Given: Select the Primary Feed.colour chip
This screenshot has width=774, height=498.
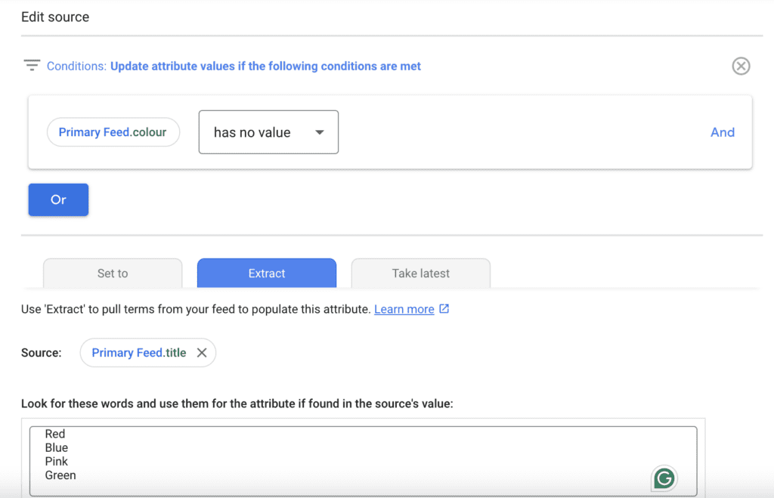Looking at the screenshot, I should click(x=113, y=131).
